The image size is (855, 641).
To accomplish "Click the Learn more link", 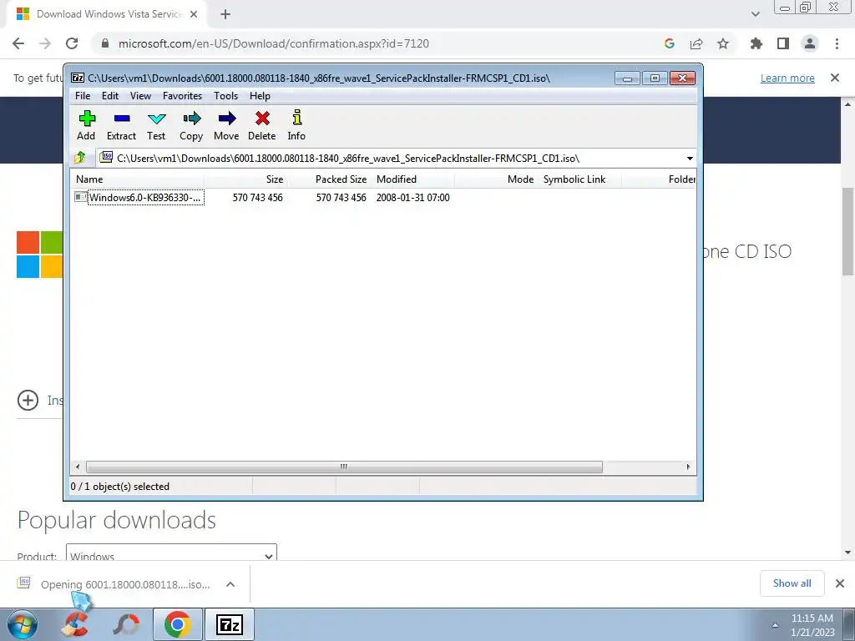I will pos(787,78).
